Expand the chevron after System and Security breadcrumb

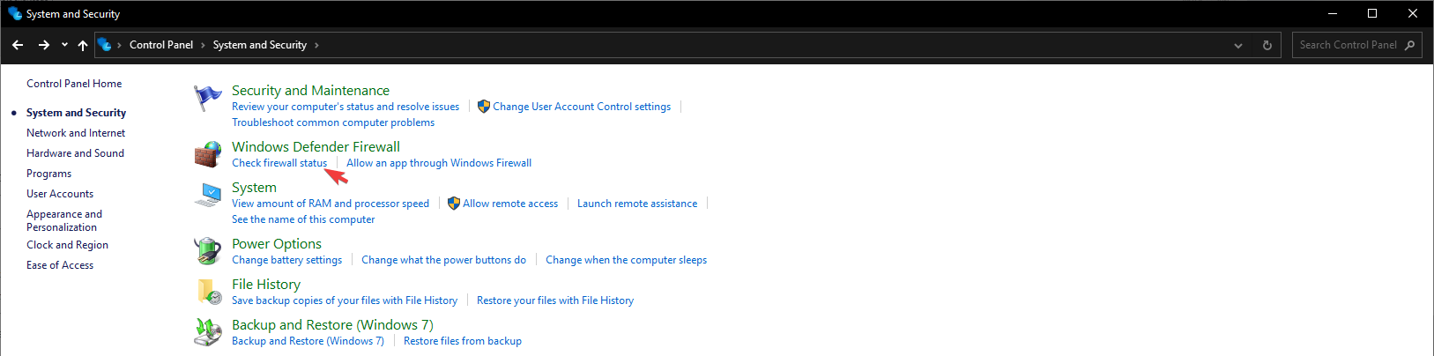316,45
